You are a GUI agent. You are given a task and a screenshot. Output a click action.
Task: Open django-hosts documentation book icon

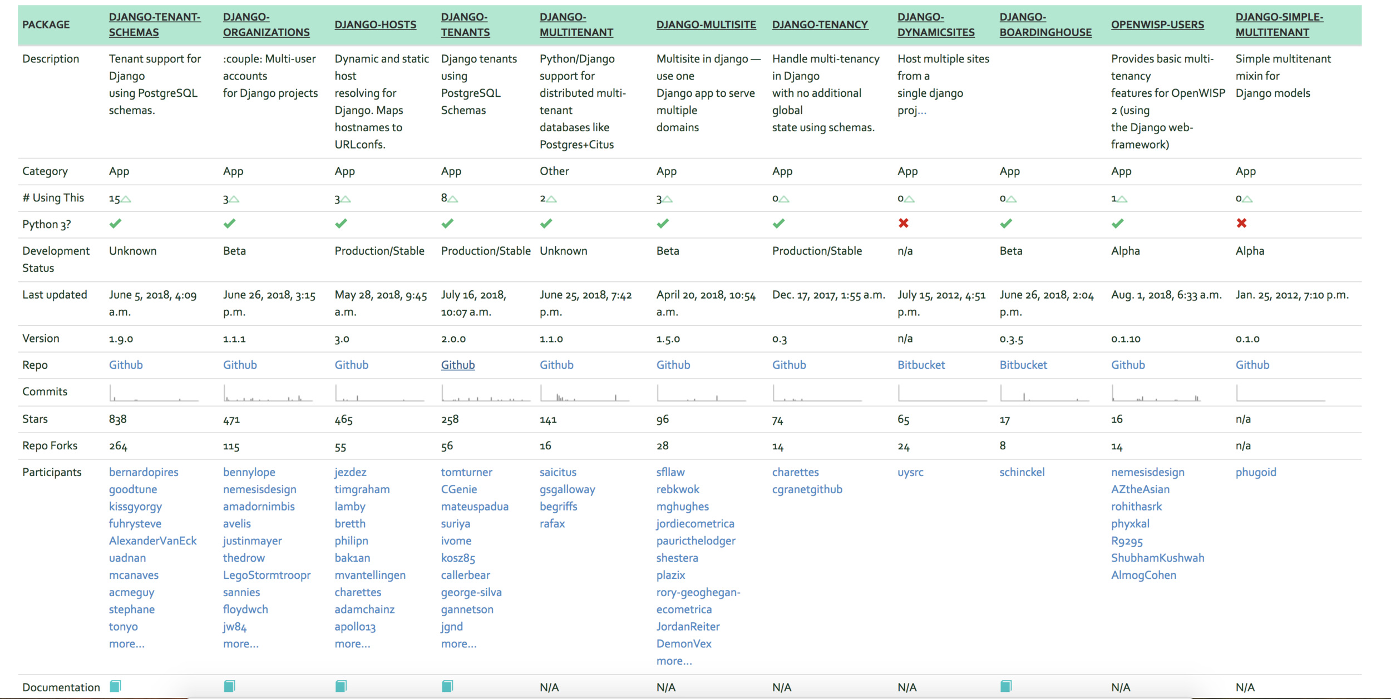[341, 686]
